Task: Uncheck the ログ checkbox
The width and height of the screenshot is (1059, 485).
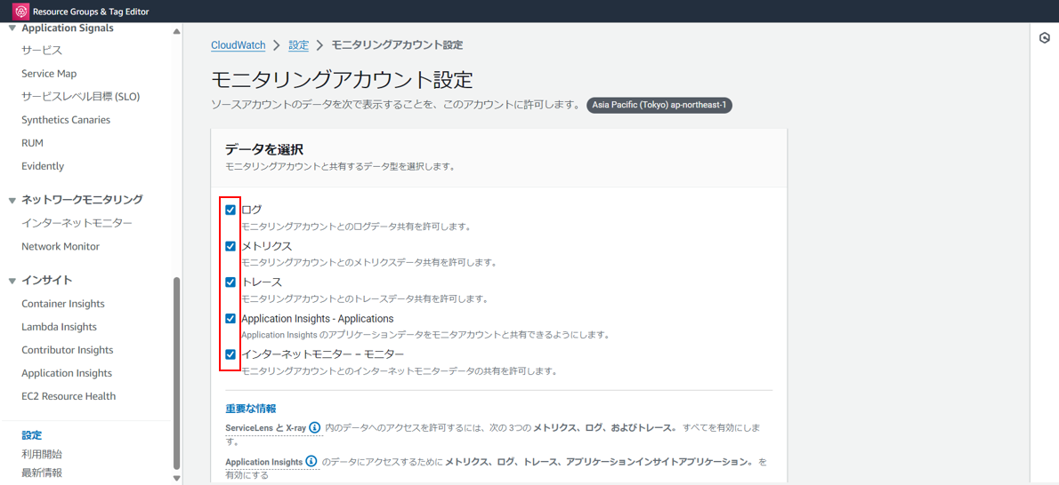Action: (x=230, y=210)
